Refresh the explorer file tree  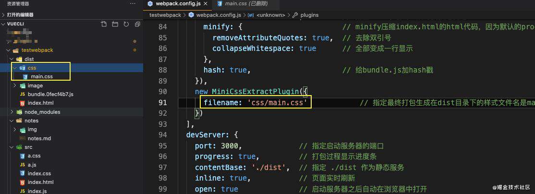tap(126, 24)
